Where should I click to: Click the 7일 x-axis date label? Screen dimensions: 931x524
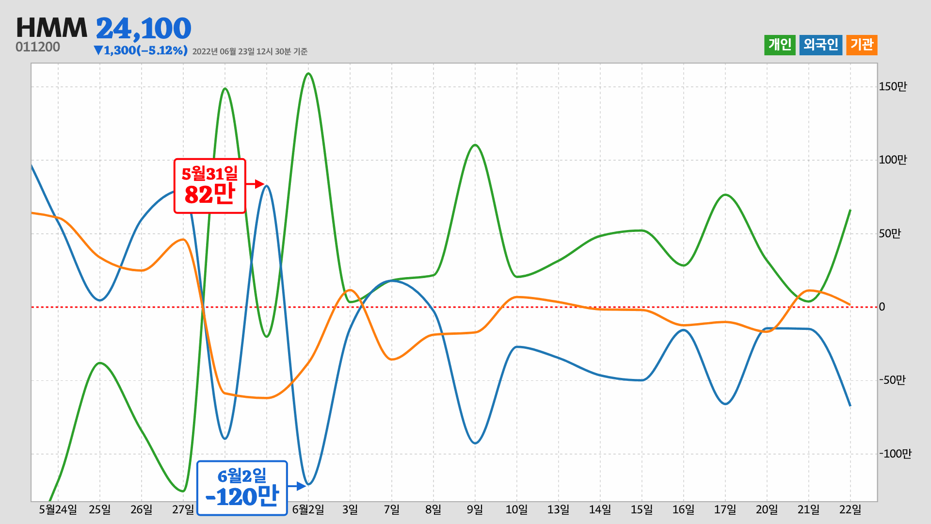[x=392, y=510]
